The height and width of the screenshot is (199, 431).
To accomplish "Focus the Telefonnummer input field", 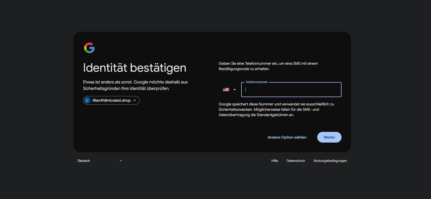I will pos(291,90).
